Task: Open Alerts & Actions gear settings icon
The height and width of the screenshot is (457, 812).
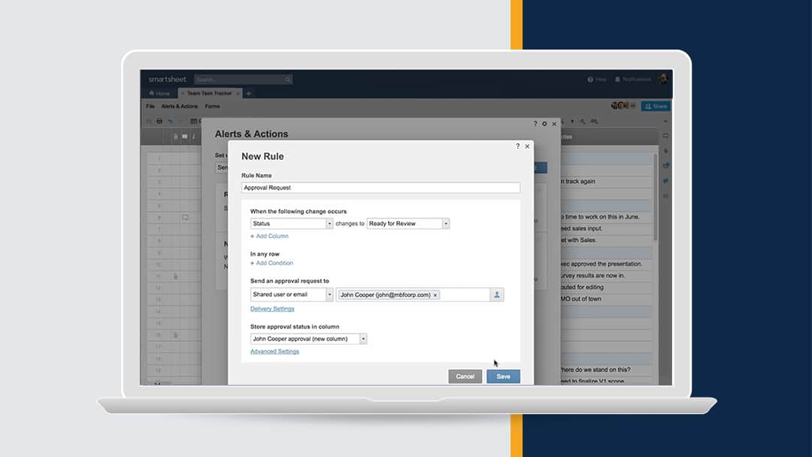Action: point(544,123)
